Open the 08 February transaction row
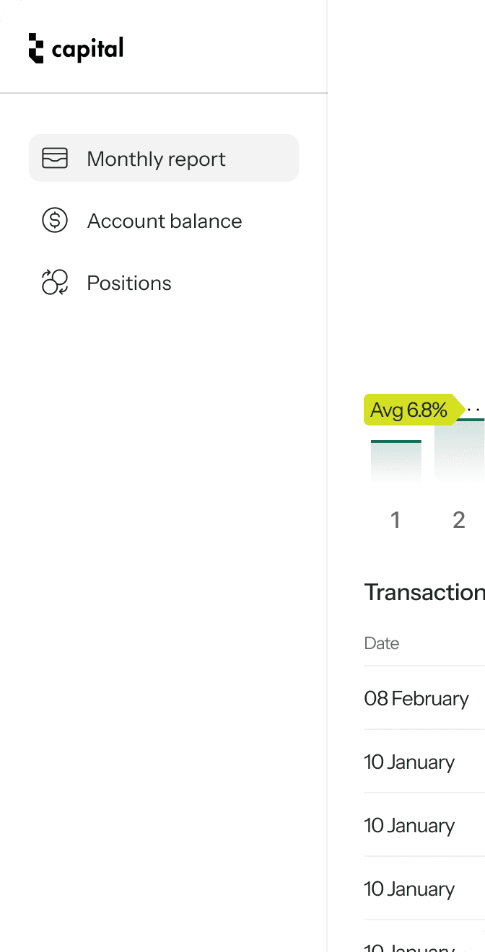The image size is (485, 952). [416, 698]
